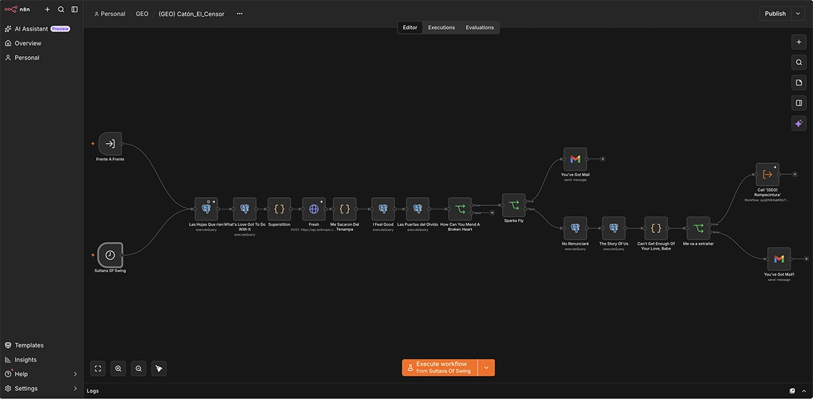813x399 pixels.
Task: Open the Frente A Frente trigger node
Action: (x=110, y=144)
